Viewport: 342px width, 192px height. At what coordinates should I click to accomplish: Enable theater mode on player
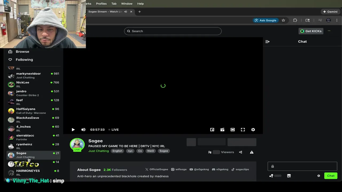tap(233, 130)
